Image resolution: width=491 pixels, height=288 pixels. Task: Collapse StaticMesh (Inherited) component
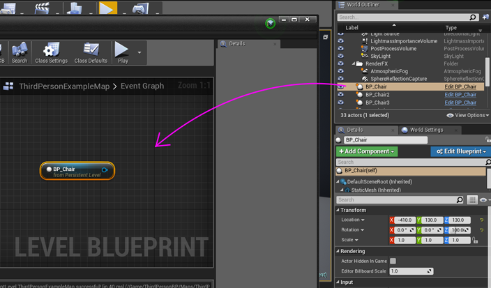(342, 190)
